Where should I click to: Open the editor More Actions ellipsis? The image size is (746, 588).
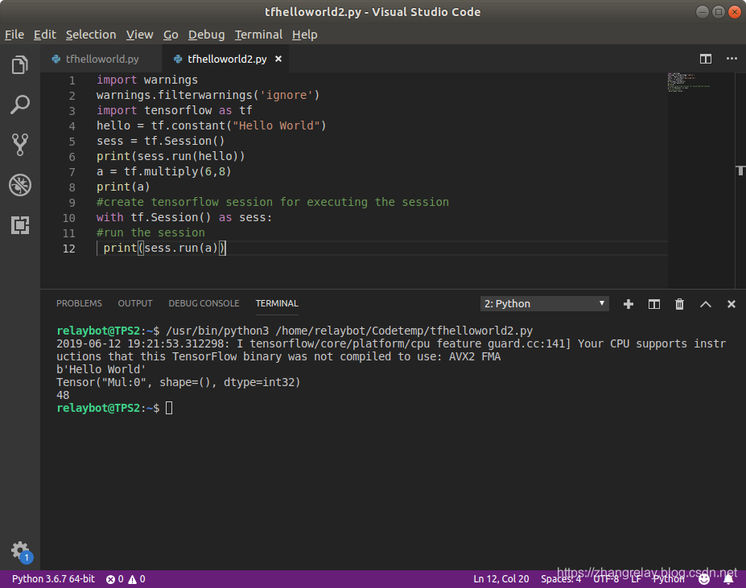pyautogui.click(x=732, y=59)
